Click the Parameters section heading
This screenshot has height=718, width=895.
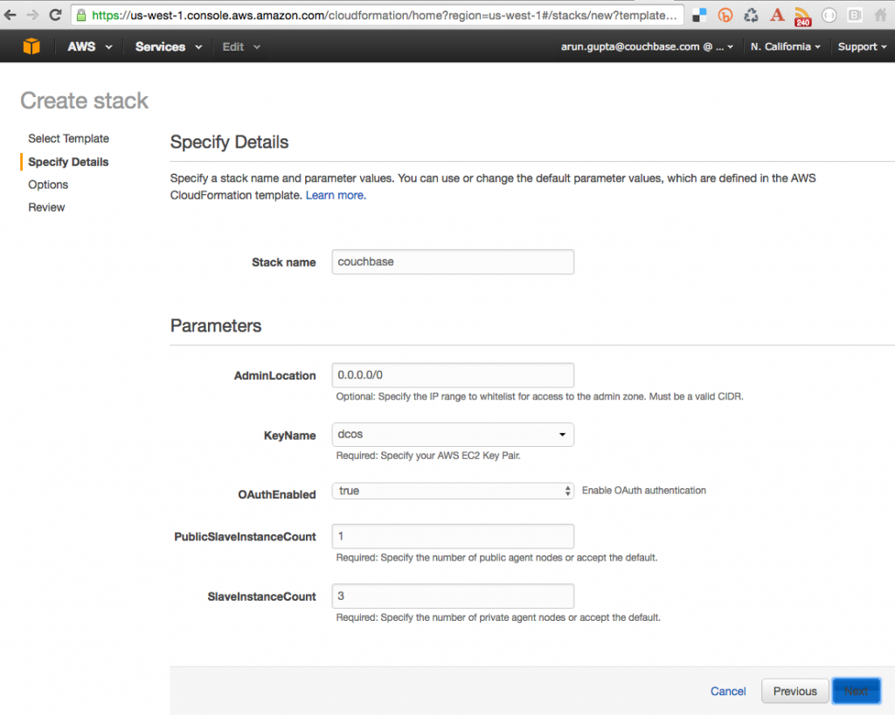(216, 325)
